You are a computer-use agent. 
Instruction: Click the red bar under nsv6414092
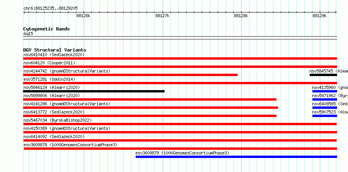click(180, 140)
